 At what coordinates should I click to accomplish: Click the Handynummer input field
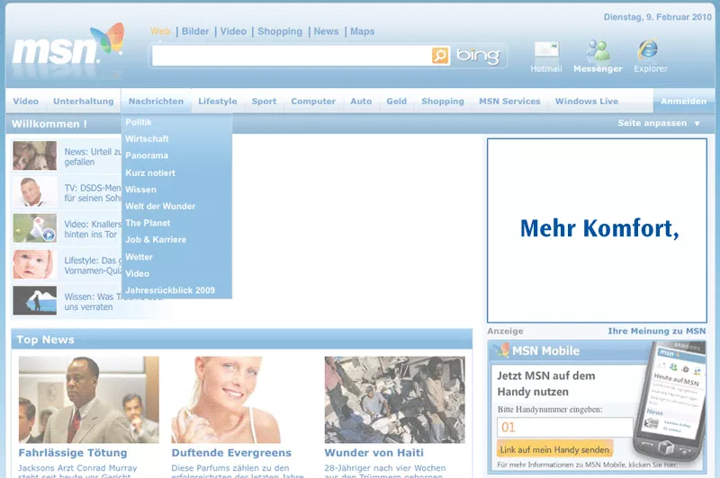[x=565, y=427]
